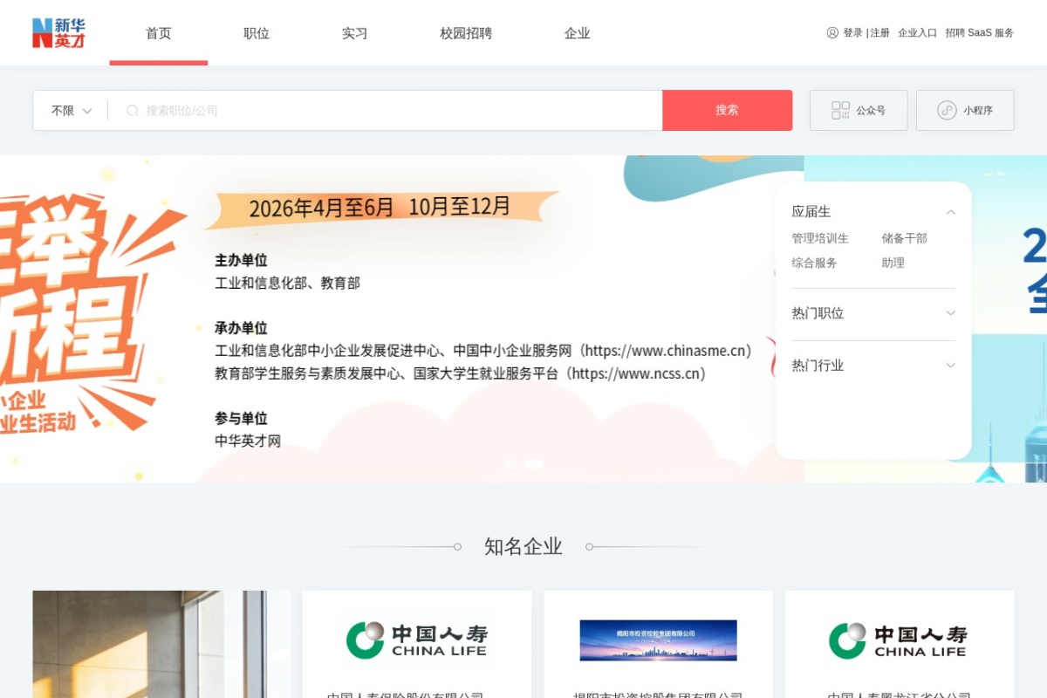Screen dimensions: 1047x698
Task: Go to the 职位 tab
Action: coord(257,33)
